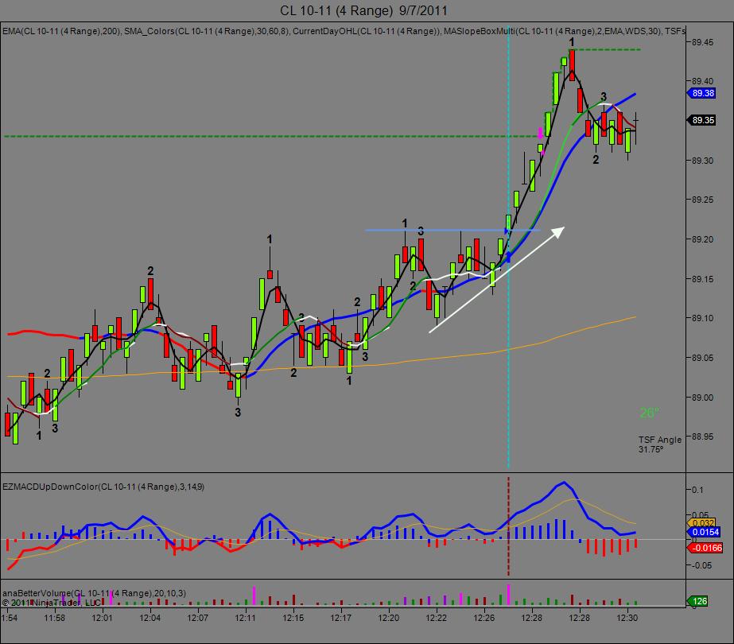
Task: Click the dark red dashed vertical line in MACD panel
Action: (x=509, y=526)
